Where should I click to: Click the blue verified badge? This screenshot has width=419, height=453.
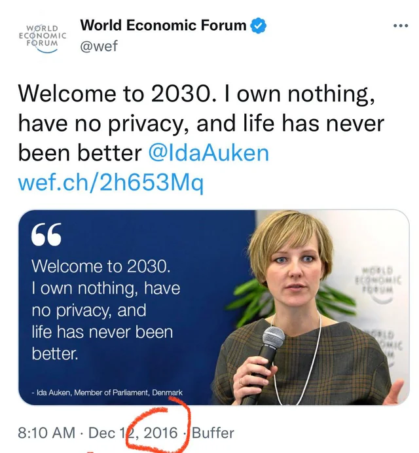(x=260, y=26)
